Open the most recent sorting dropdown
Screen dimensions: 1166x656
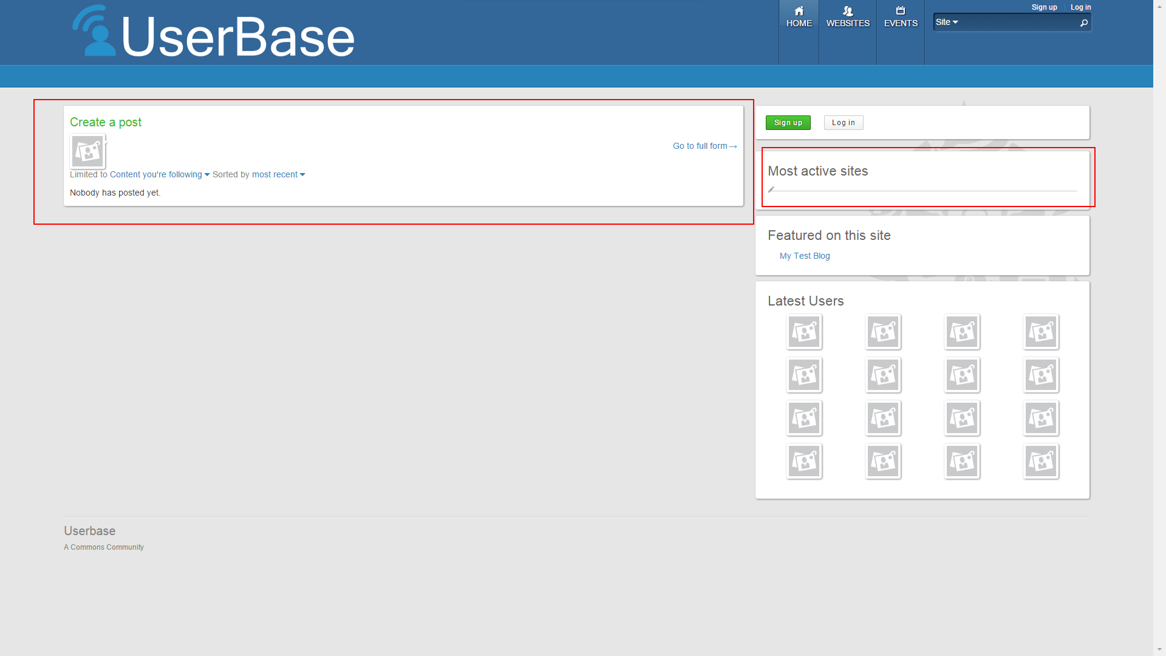click(278, 175)
